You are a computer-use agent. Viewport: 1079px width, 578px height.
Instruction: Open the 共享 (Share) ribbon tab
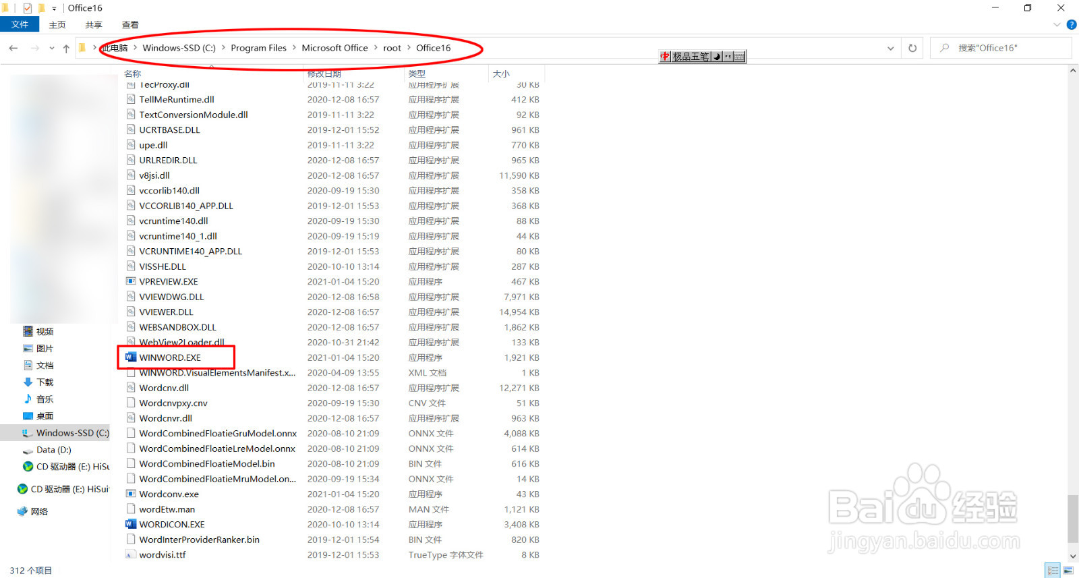[94, 25]
